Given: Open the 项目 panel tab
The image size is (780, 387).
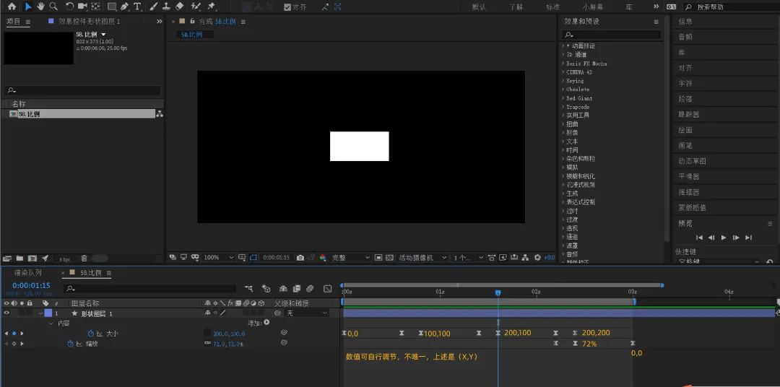Looking at the screenshot, I should pyautogui.click(x=14, y=22).
